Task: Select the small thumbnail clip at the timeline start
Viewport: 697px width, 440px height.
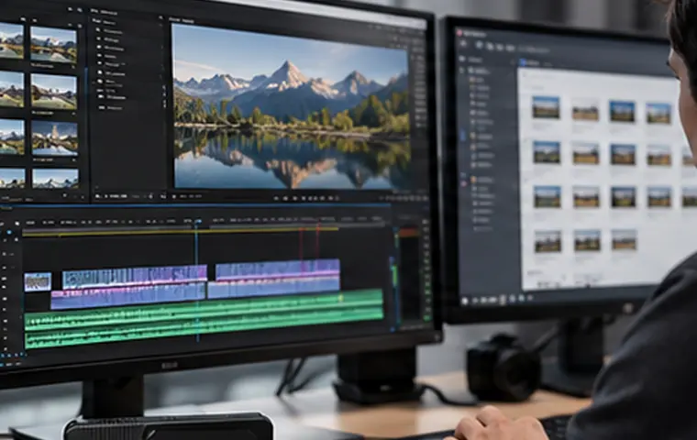Action: click(x=38, y=281)
